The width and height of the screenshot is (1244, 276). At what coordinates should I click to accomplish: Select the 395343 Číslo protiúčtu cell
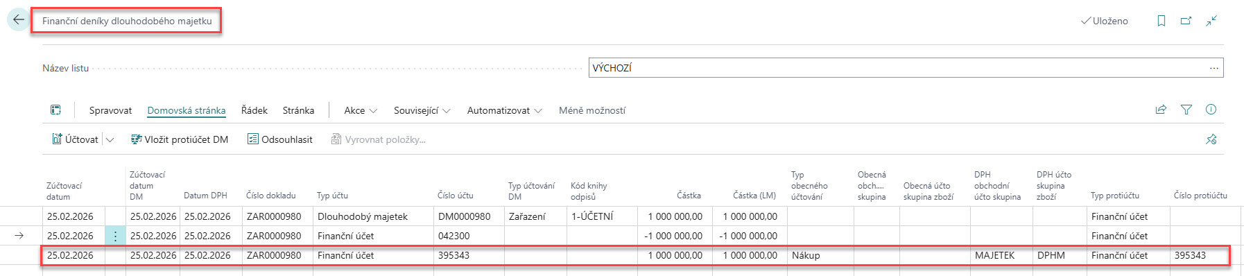pos(1200,255)
